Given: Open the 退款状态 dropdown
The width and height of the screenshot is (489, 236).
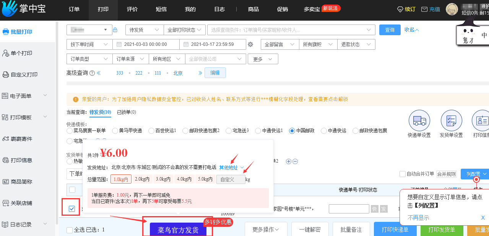Looking at the screenshot, I should tap(356, 44).
